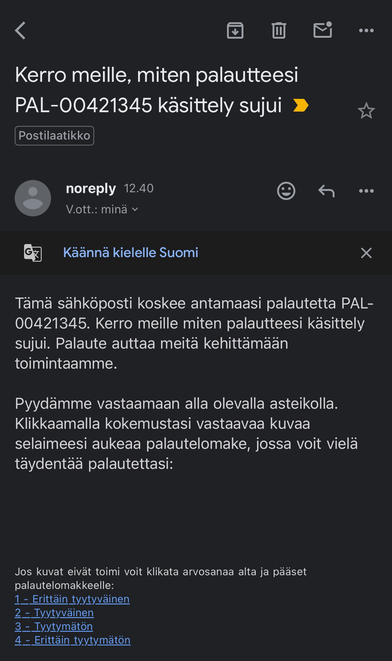
Task: Reply to the noreply message
Action: pos(326,191)
